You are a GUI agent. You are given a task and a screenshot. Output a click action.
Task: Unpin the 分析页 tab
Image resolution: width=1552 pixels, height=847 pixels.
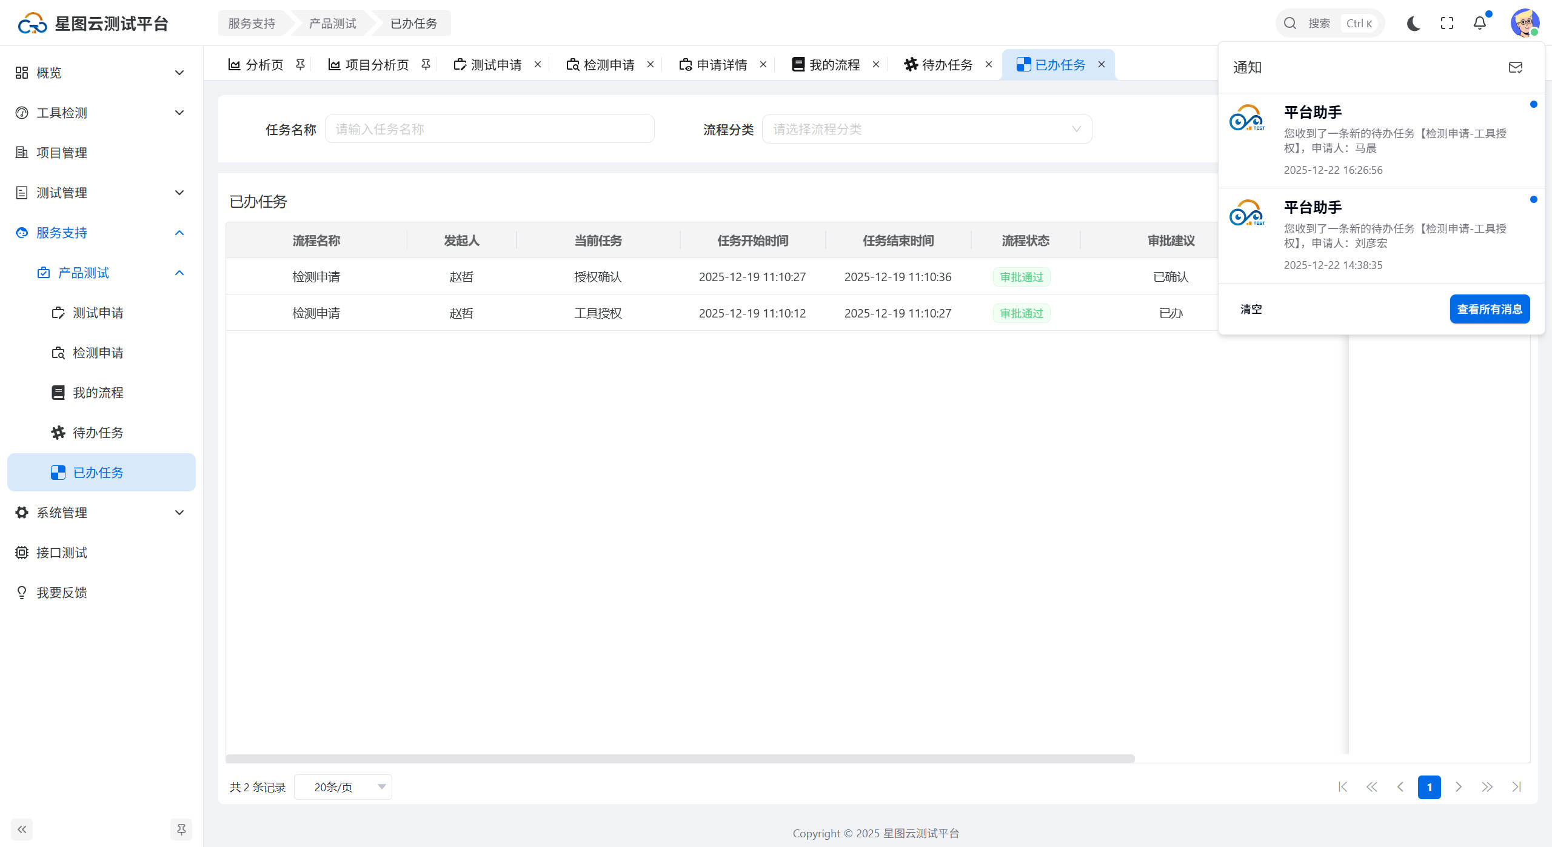[x=300, y=64]
